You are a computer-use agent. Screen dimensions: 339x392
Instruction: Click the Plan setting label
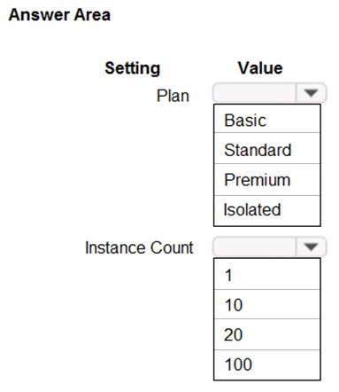coord(173,96)
